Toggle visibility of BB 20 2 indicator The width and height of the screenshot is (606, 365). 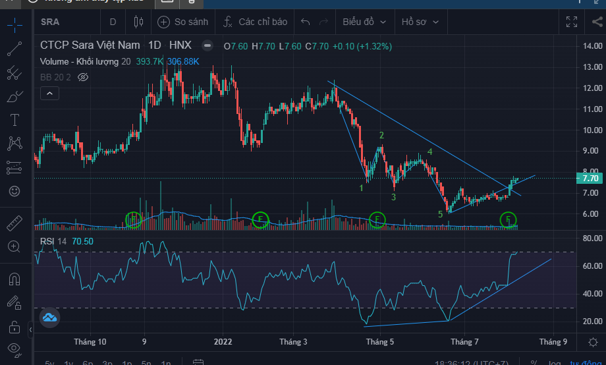tap(83, 77)
